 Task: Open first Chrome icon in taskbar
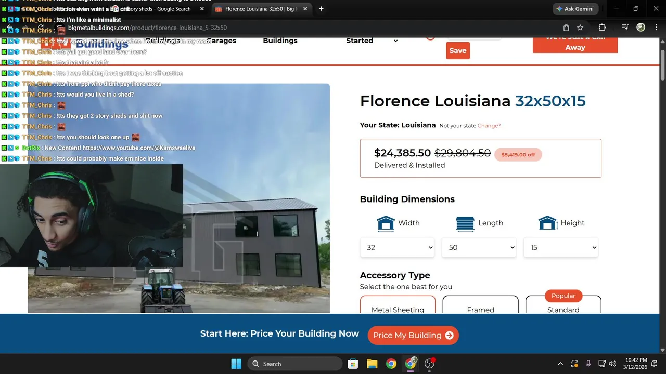pos(391,364)
